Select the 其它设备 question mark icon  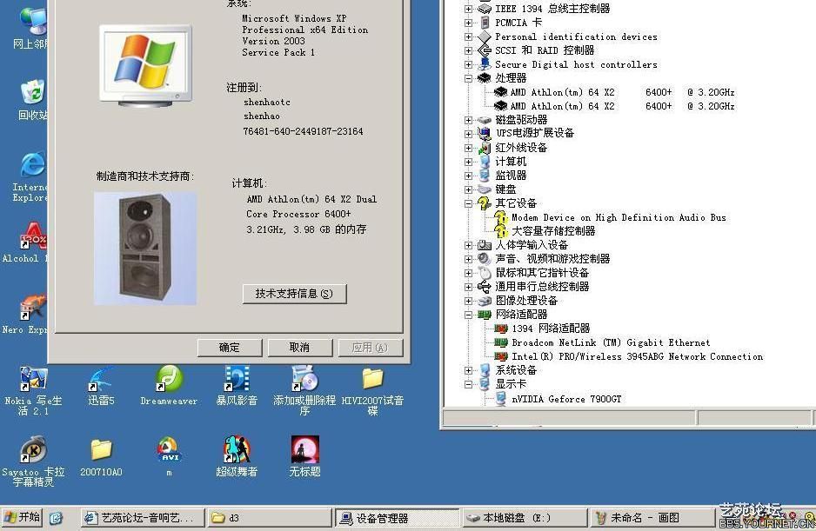click(x=485, y=203)
